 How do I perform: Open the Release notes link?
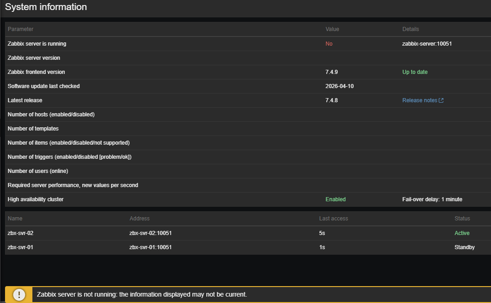419,100
